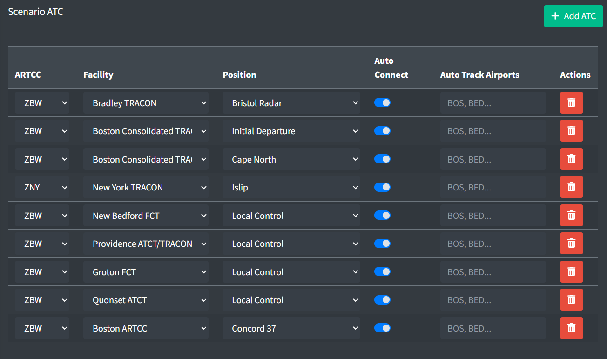Click Auto Track Airports field for Providence ATCT/TRACON
This screenshot has height=359, width=607.
[x=493, y=244]
